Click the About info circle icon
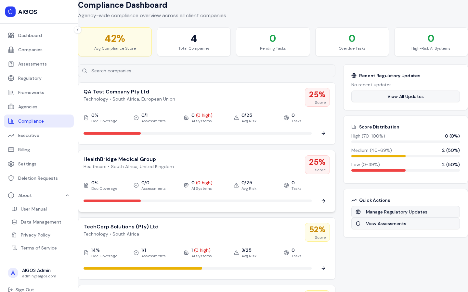This screenshot has height=292, width=468. tap(11, 195)
